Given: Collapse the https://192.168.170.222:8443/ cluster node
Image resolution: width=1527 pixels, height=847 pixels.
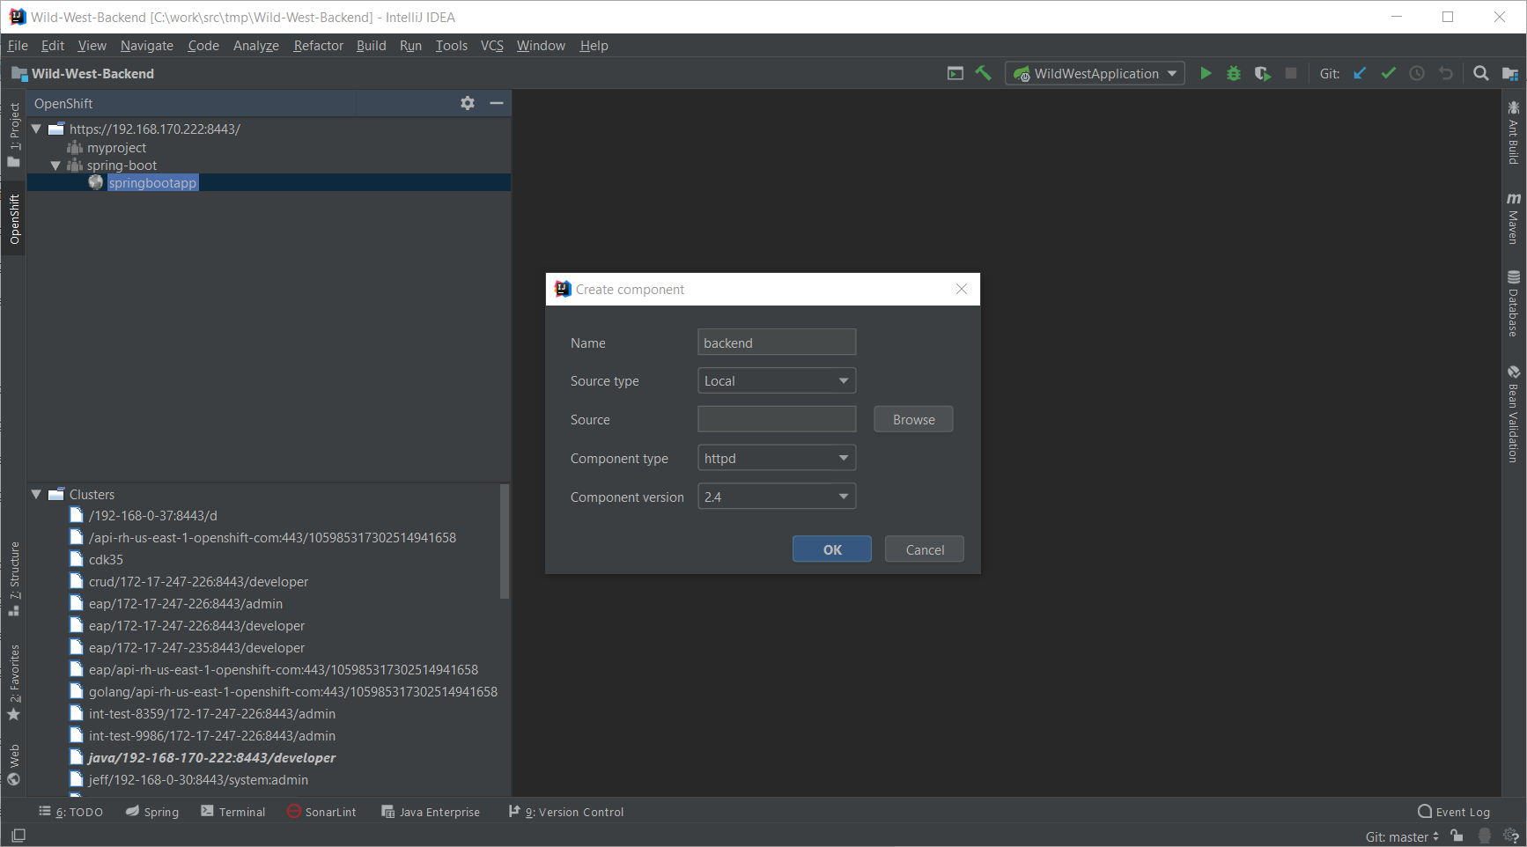Looking at the screenshot, I should point(37,129).
